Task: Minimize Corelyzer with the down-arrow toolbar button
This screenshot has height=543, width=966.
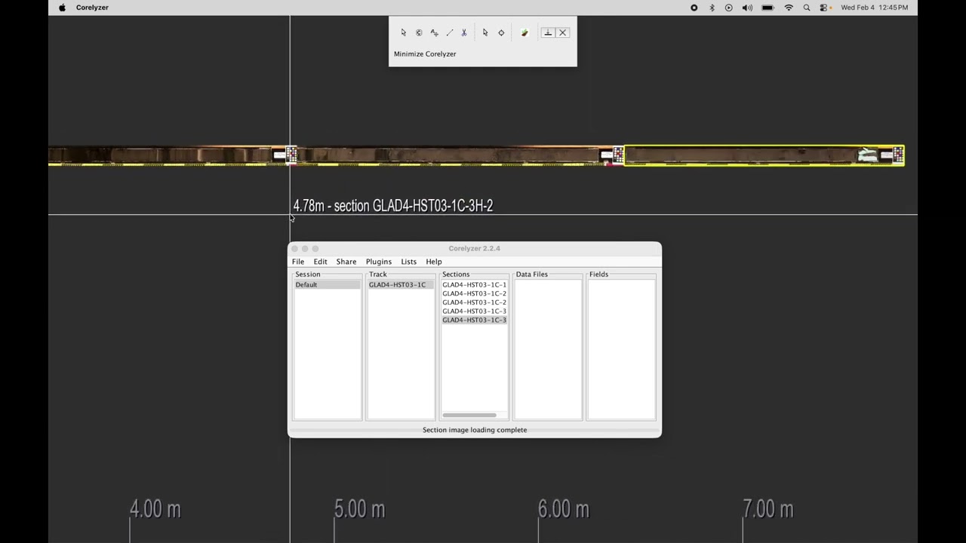Action: 548,32
